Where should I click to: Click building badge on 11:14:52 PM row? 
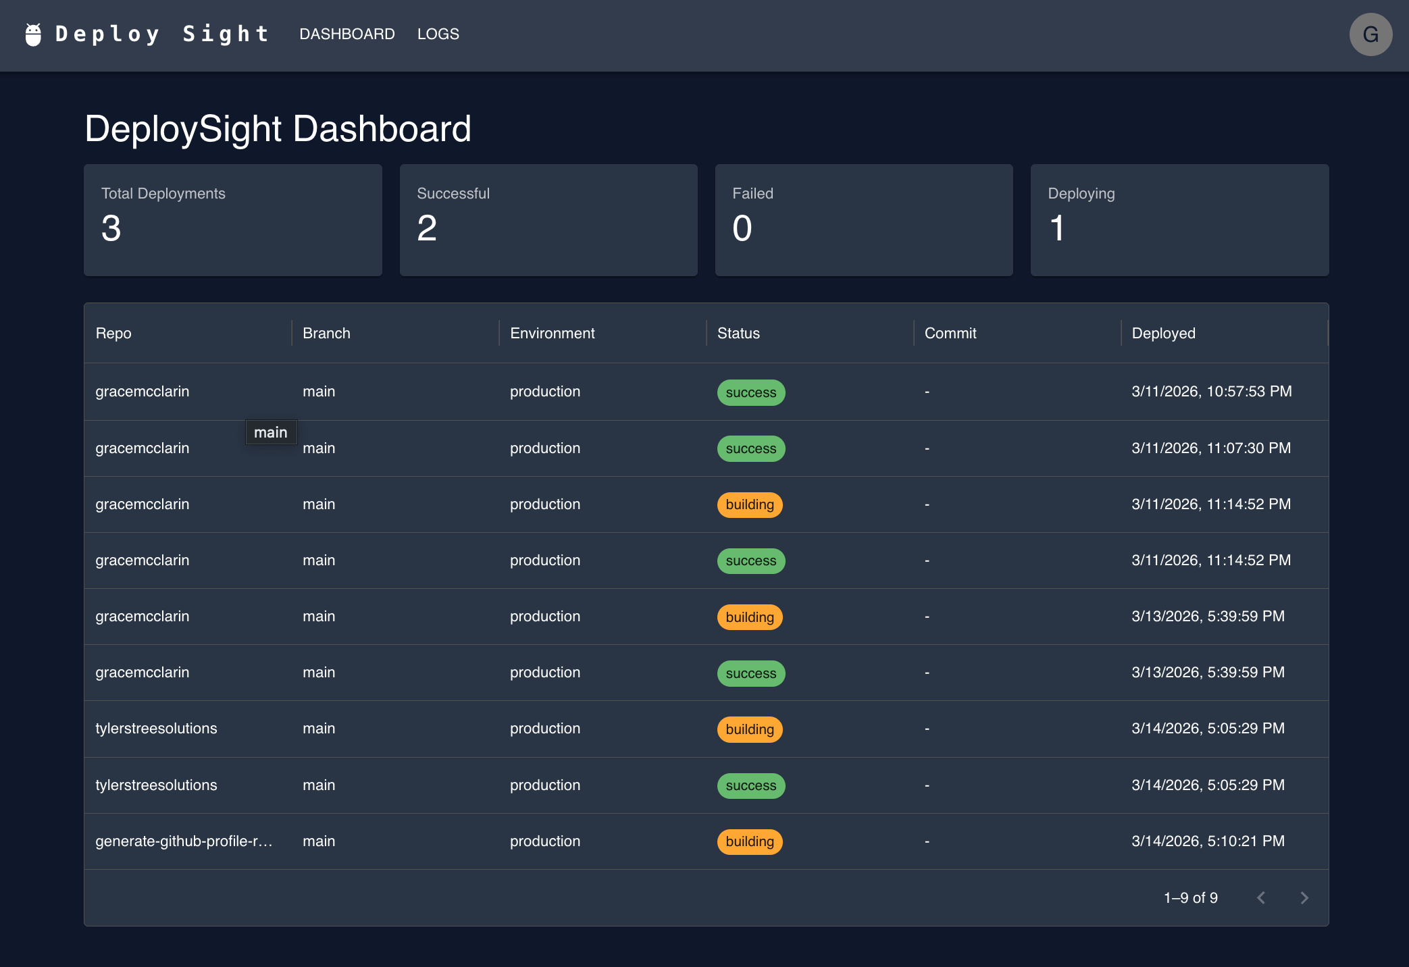(749, 504)
